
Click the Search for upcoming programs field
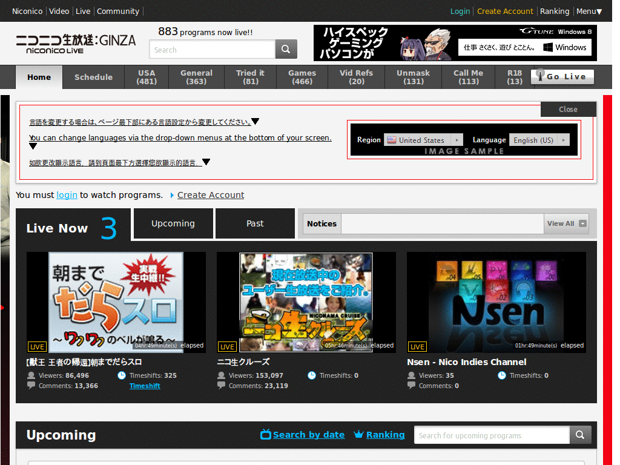[x=492, y=435]
